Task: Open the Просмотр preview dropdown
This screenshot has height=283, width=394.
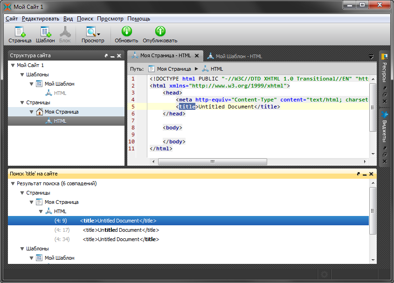Action: (x=98, y=34)
